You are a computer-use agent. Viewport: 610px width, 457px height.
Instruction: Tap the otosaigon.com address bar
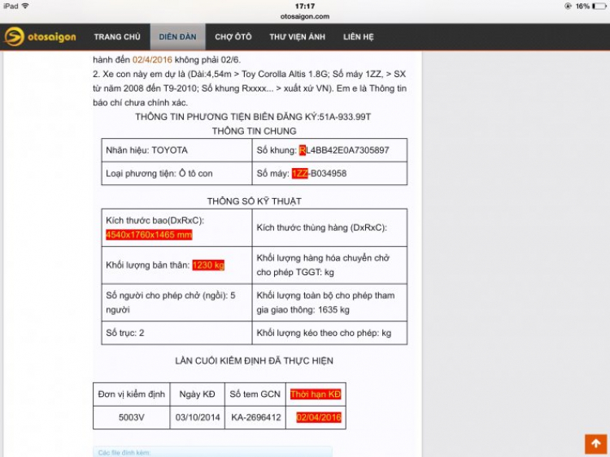[305, 16]
